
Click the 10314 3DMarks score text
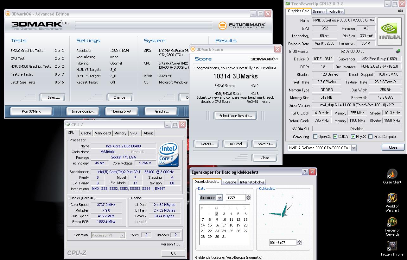[x=235, y=76]
